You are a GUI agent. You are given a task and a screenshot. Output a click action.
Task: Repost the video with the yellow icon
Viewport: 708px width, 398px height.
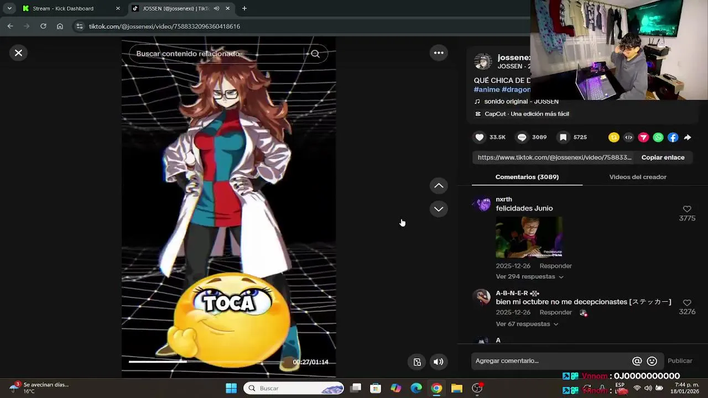(613, 138)
